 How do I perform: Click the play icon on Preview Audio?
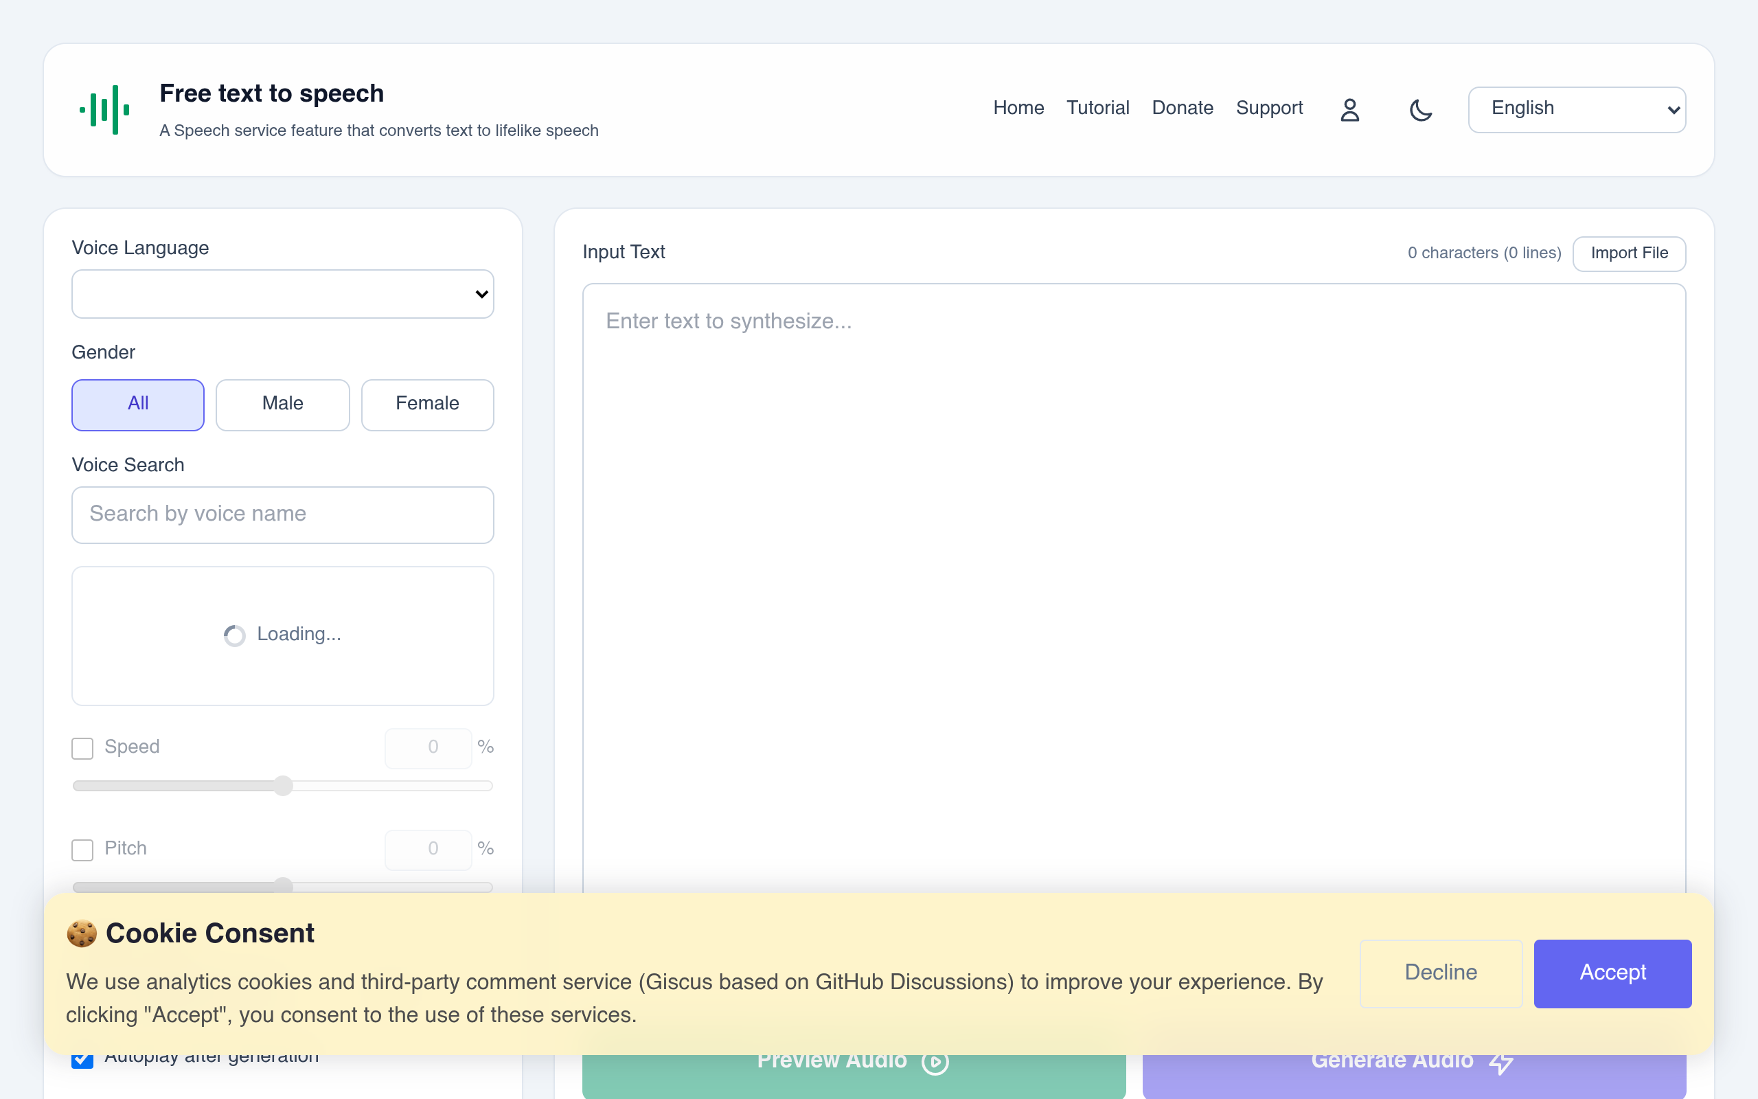936,1062
